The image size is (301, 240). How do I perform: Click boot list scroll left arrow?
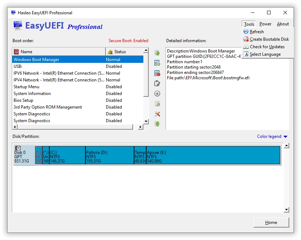coord(15,127)
